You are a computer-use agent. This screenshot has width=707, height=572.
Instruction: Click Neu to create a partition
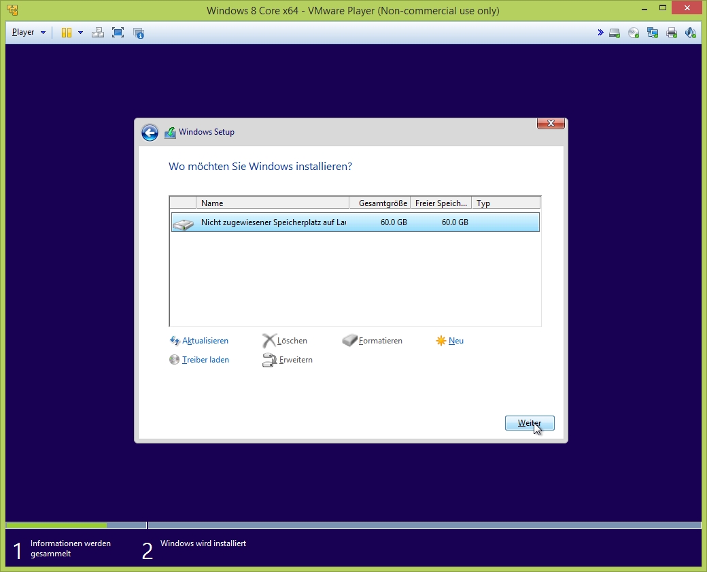click(x=456, y=341)
